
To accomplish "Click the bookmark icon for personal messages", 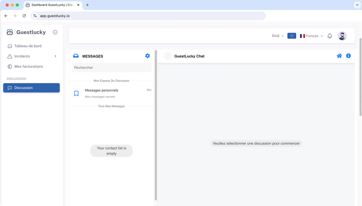I will tap(76, 93).
